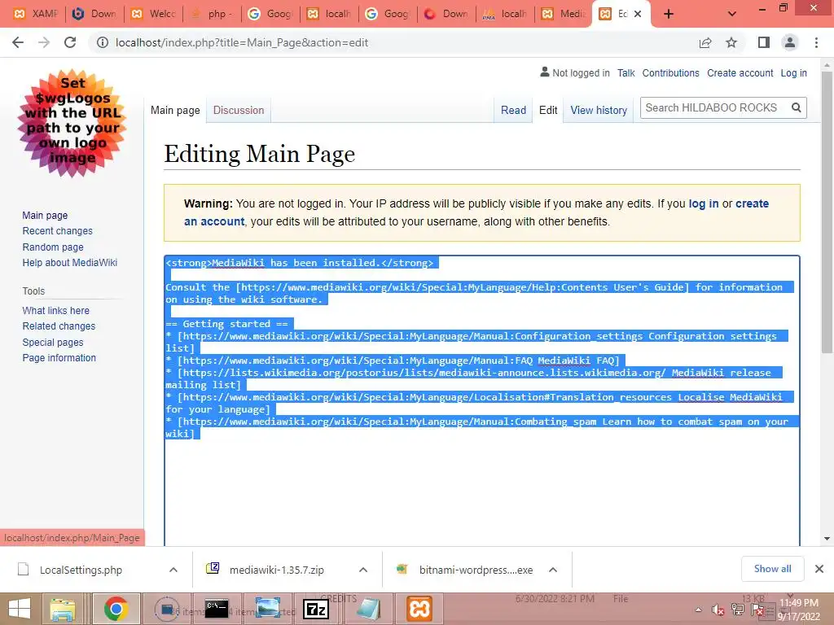This screenshot has height=625, width=834.
Task: Switch to the MediaWiki tab
Action: click(564, 14)
